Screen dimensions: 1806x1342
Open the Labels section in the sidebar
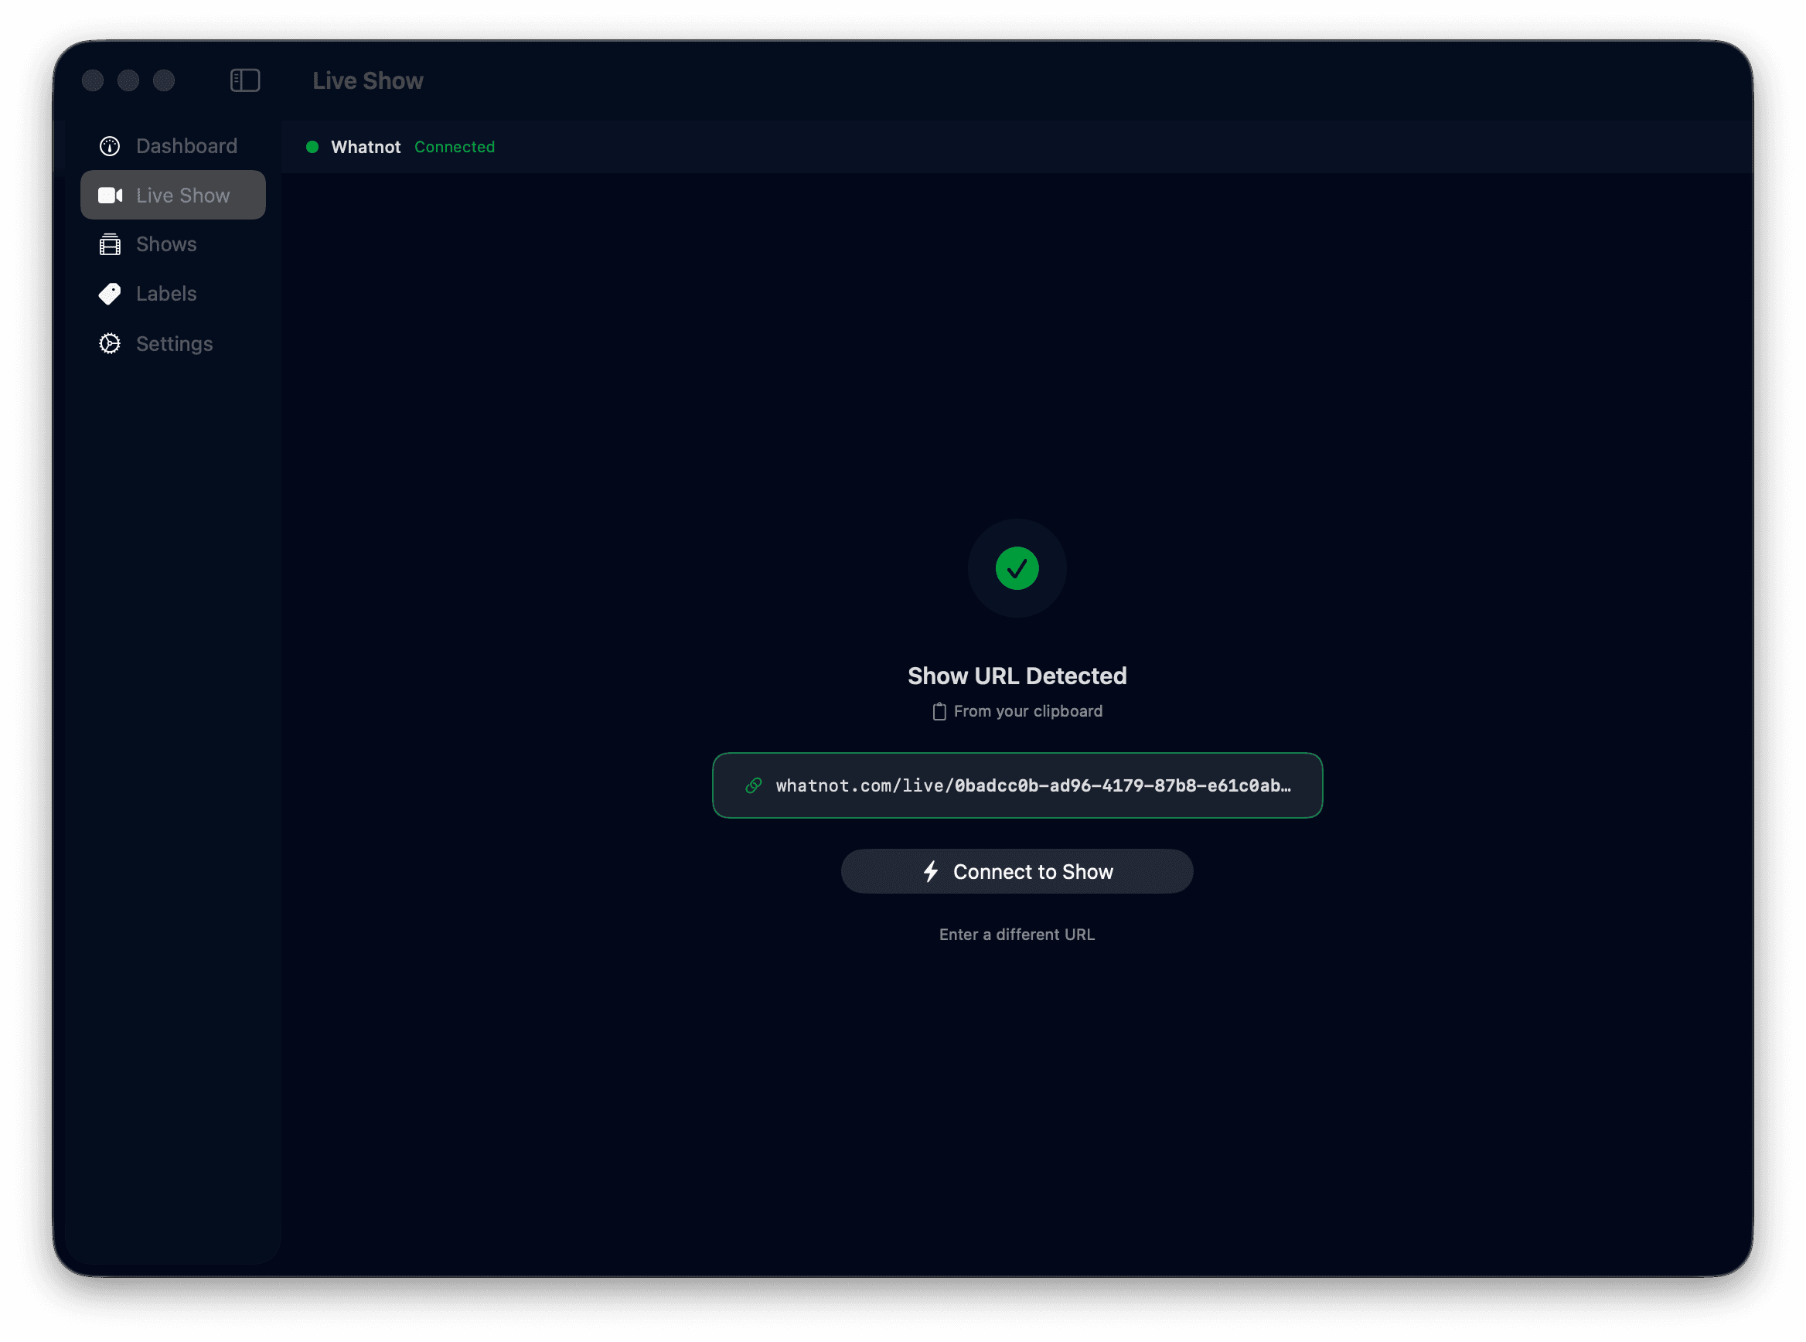[x=166, y=293]
